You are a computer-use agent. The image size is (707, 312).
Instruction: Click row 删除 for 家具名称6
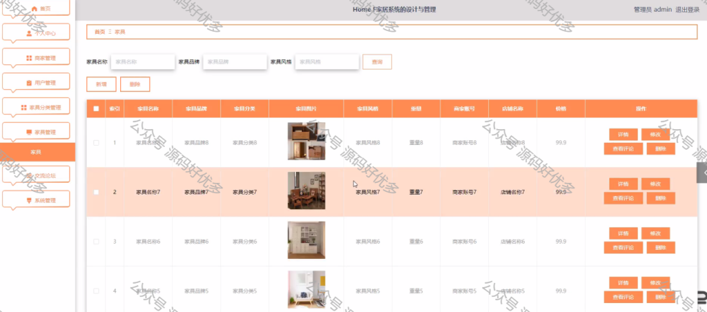661,248
